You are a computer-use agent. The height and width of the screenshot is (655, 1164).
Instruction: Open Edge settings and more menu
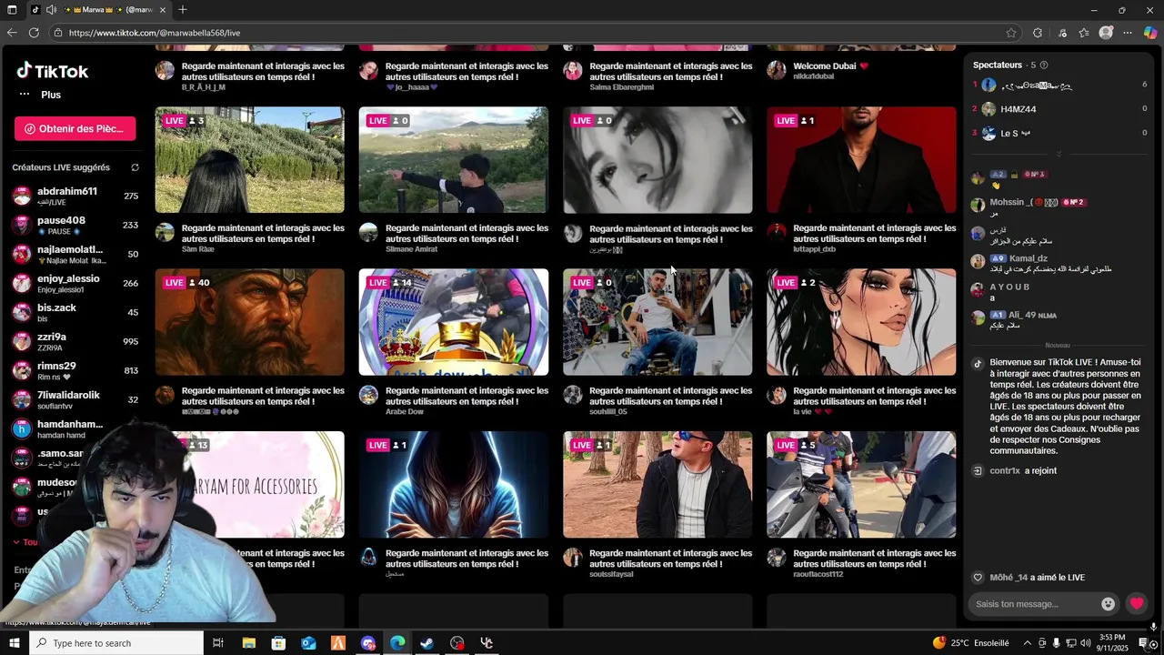[1128, 33]
